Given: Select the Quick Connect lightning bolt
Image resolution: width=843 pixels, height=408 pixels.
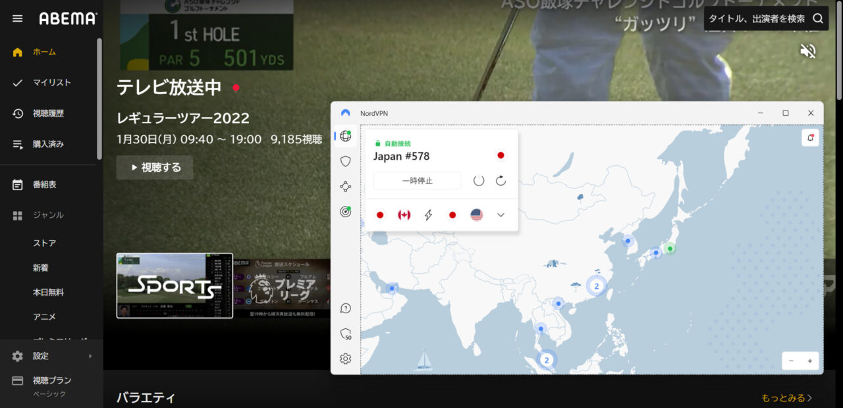Looking at the screenshot, I should point(428,215).
